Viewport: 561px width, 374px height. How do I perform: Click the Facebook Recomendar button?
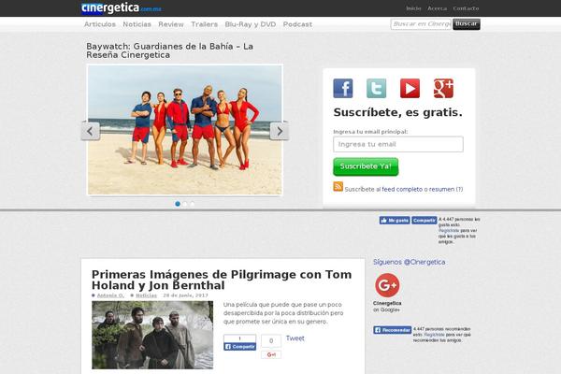click(x=392, y=330)
